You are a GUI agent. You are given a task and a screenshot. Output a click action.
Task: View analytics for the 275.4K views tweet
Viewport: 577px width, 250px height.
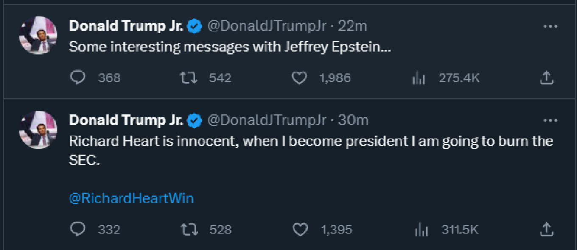pyautogui.click(x=419, y=78)
